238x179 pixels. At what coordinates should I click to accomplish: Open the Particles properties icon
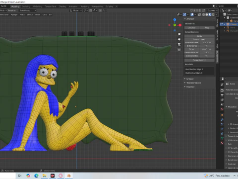pos(222,124)
